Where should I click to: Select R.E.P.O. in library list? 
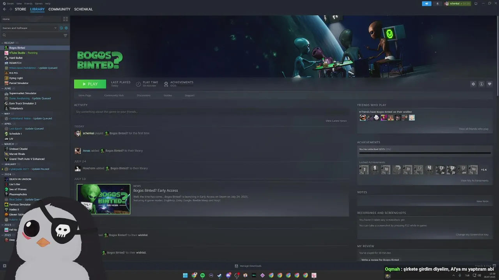click(x=35, y=73)
